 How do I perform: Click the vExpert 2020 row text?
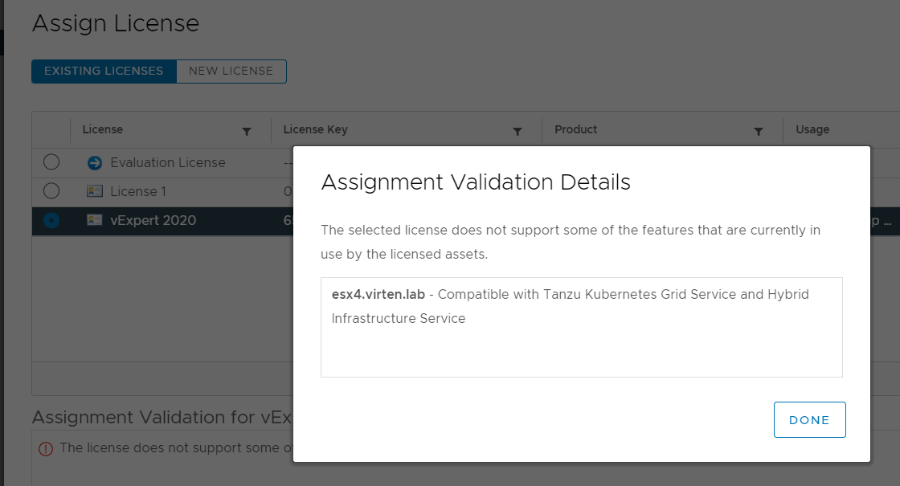tap(153, 220)
